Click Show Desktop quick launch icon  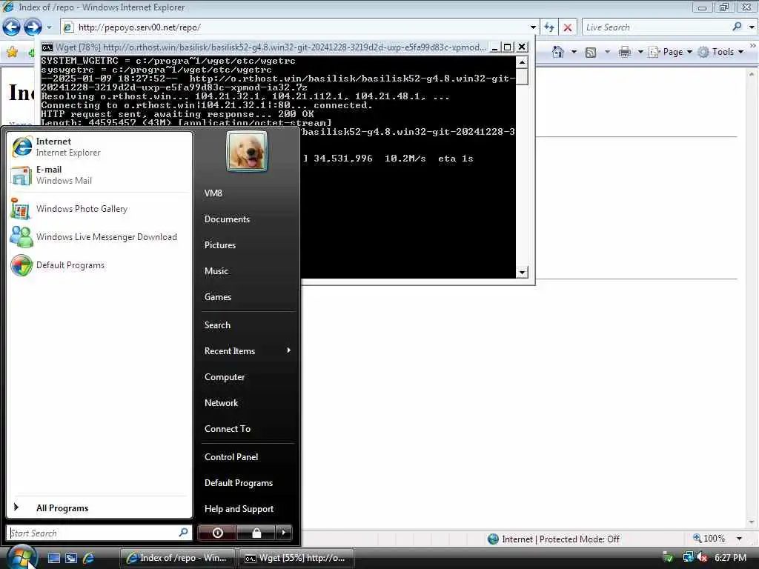53,558
